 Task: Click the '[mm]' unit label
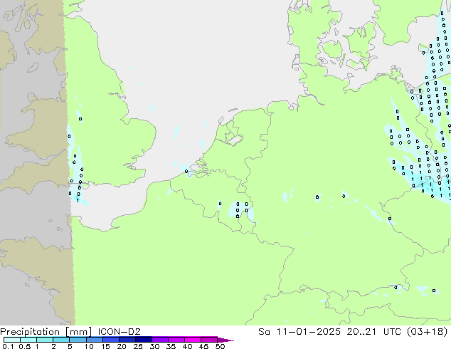click(x=79, y=332)
